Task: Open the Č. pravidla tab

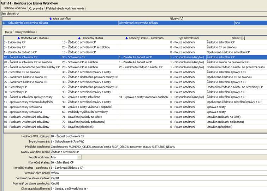Action: pos(36,8)
